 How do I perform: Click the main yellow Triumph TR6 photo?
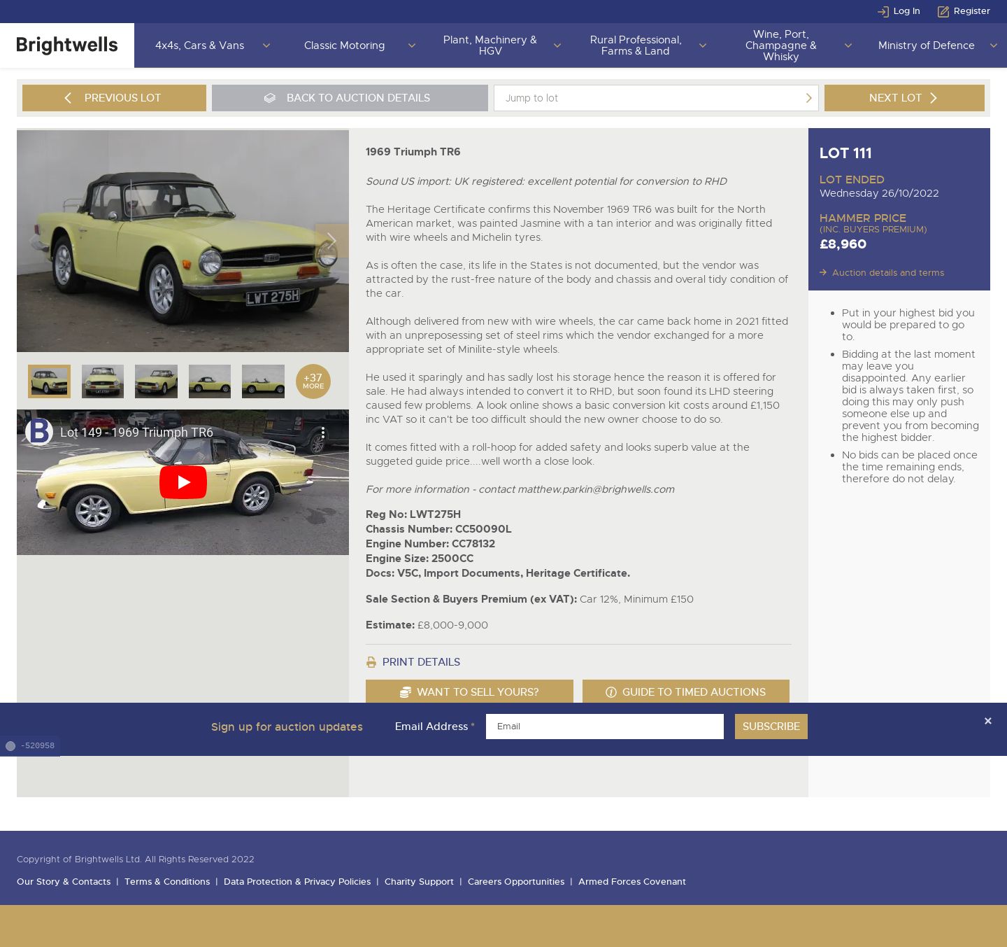click(183, 241)
